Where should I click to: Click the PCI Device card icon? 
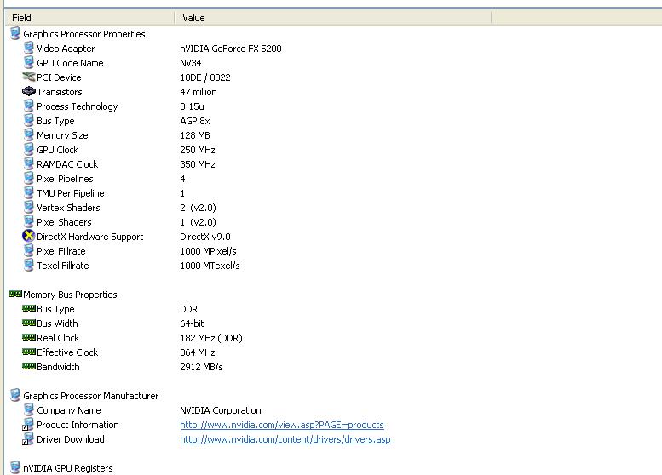(x=29, y=77)
